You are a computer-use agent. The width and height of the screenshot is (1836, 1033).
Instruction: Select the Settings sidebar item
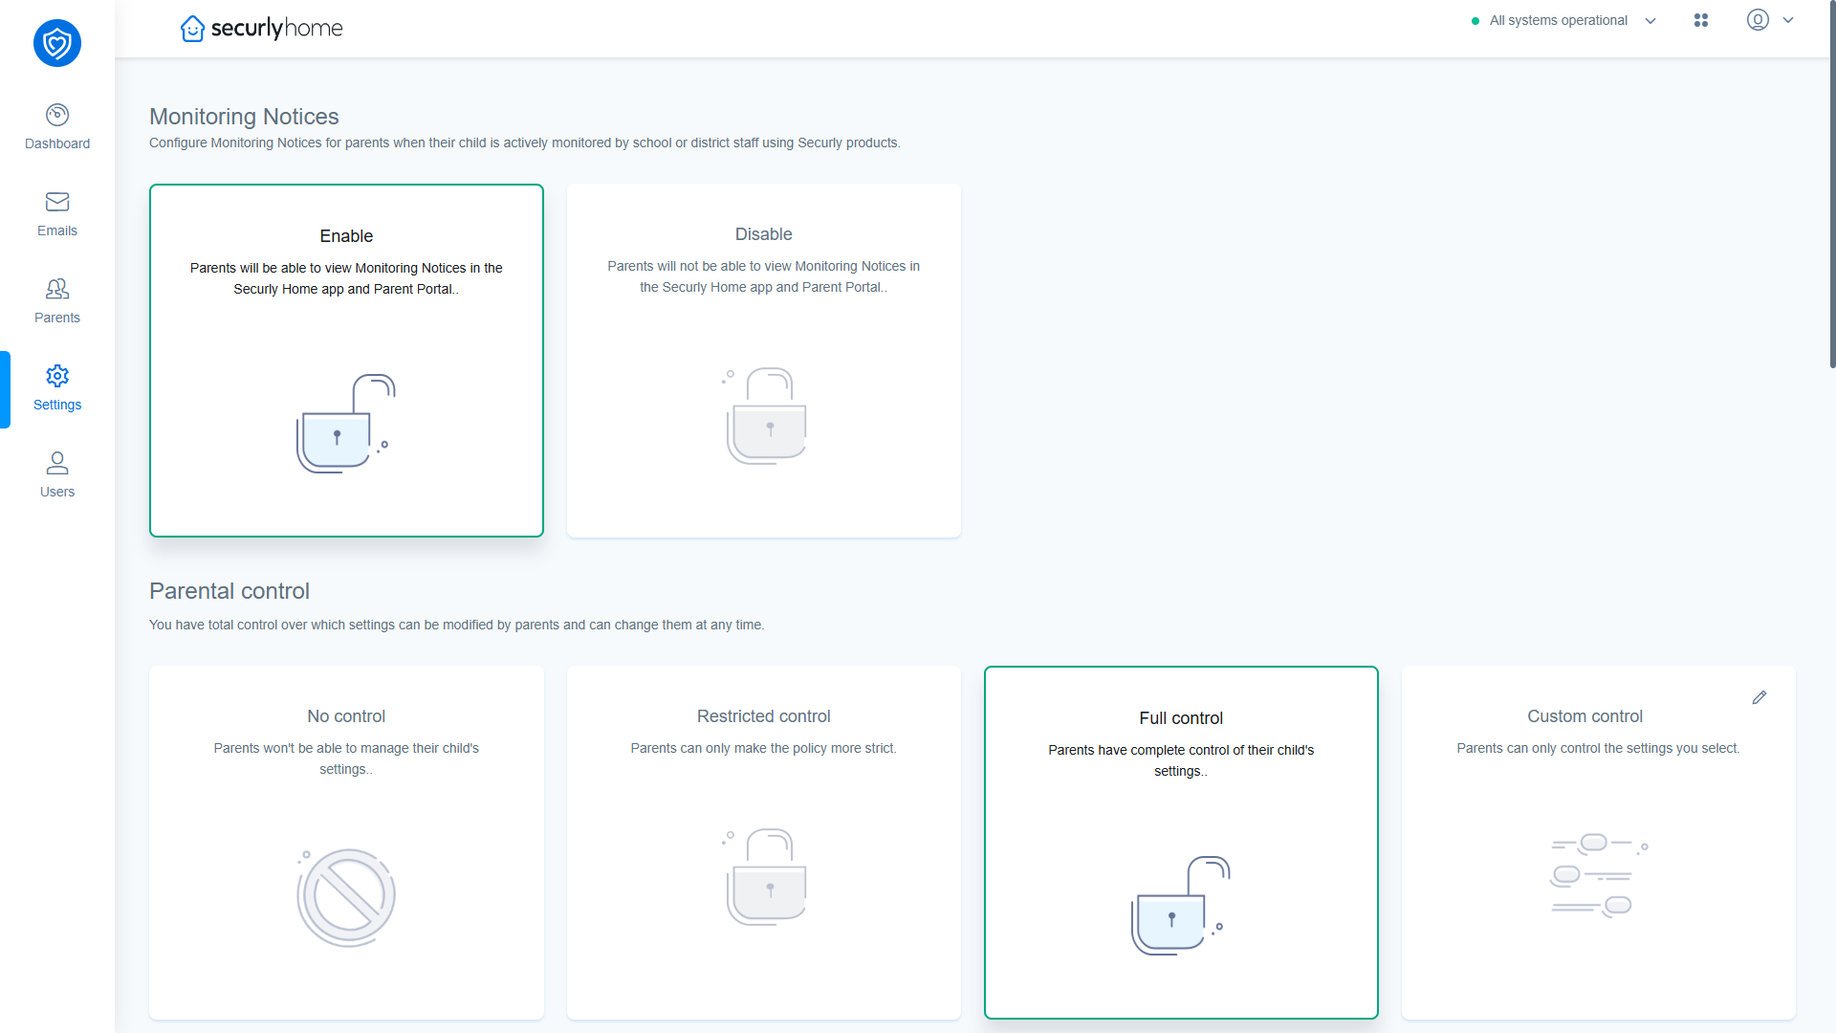(x=57, y=388)
